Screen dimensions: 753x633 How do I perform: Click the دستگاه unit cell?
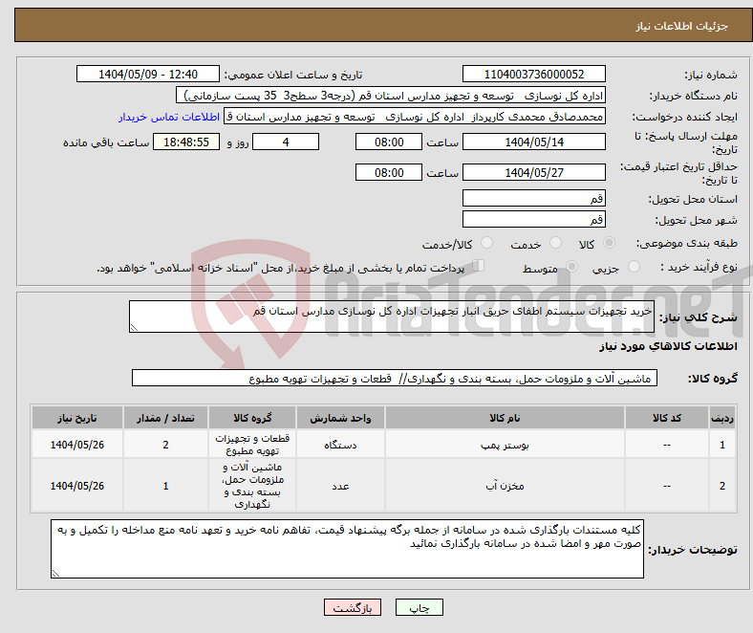click(340, 445)
